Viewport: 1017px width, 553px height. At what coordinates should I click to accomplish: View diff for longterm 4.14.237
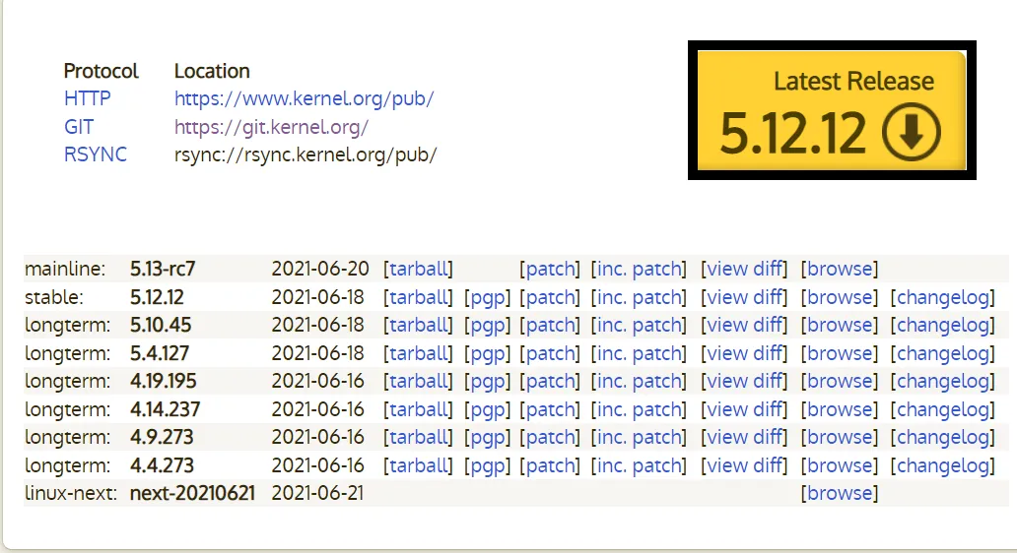coord(744,409)
